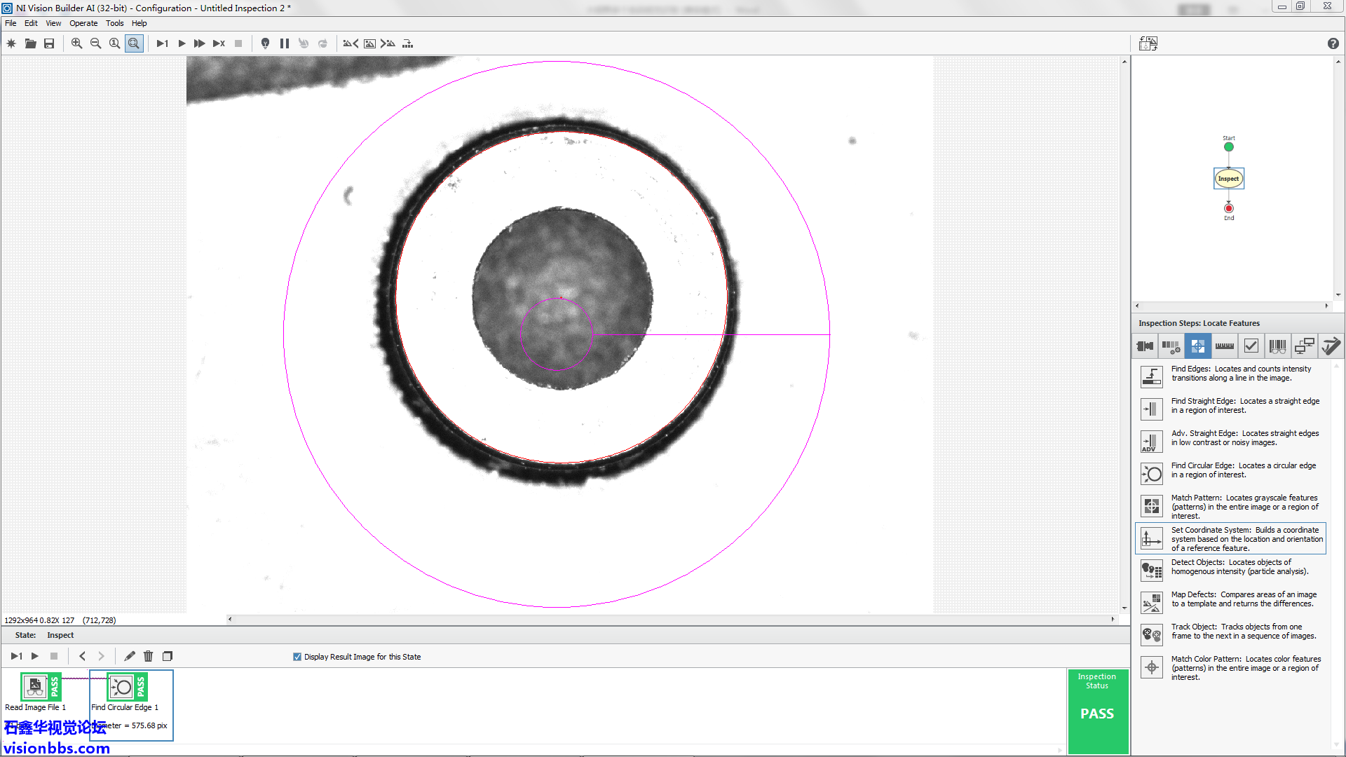Viewport: 1346px width, 757px height.
Task: Click the Detect Objects step icon
Action: (1151, 571)
